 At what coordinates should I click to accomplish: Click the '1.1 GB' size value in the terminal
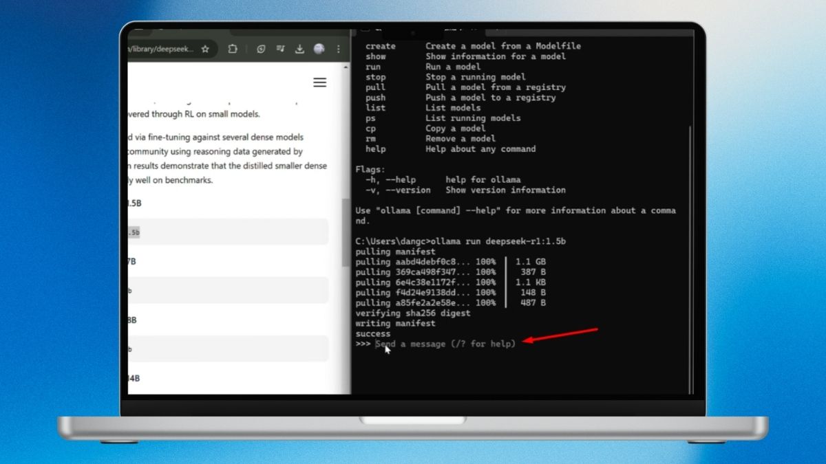[x=531, y=262]
